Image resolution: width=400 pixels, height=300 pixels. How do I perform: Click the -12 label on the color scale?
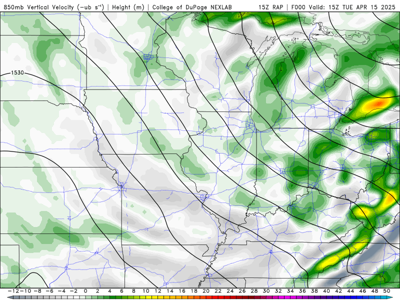point(13,291)
